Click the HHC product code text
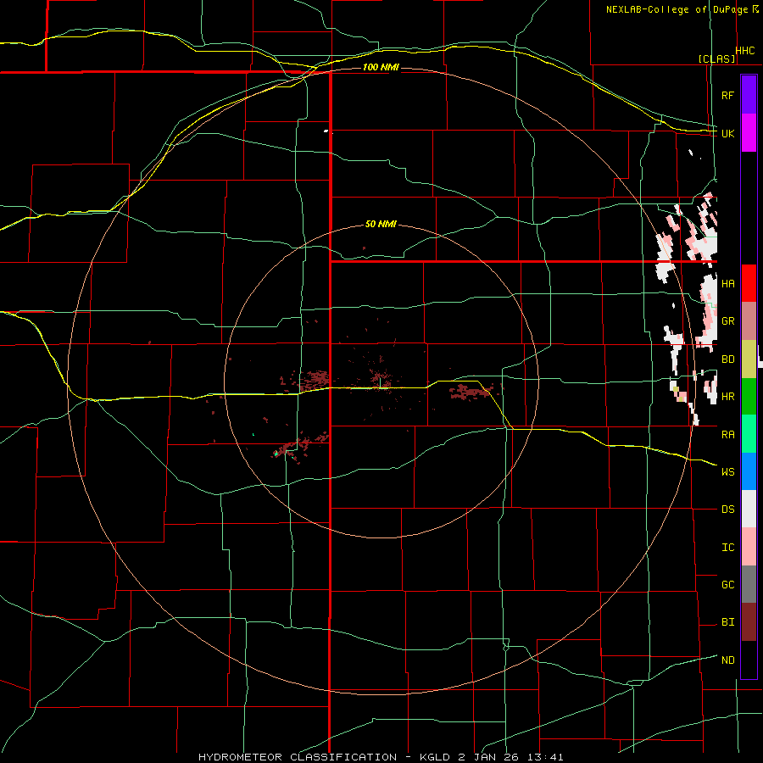This screenshot has height=763, width=763. click(x=745, y=51)
